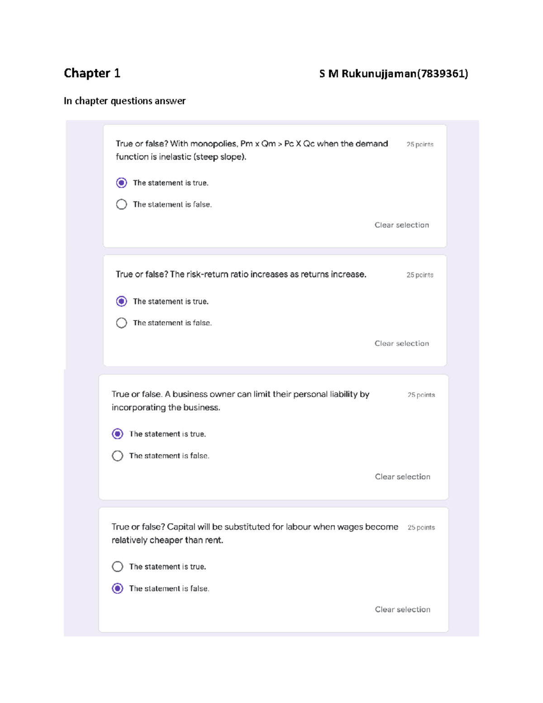The height and width of the screenshot is (703, 543).
Task: Clear selection on the monopolies question
Action: pyautogui.click(x=401, y=225)
